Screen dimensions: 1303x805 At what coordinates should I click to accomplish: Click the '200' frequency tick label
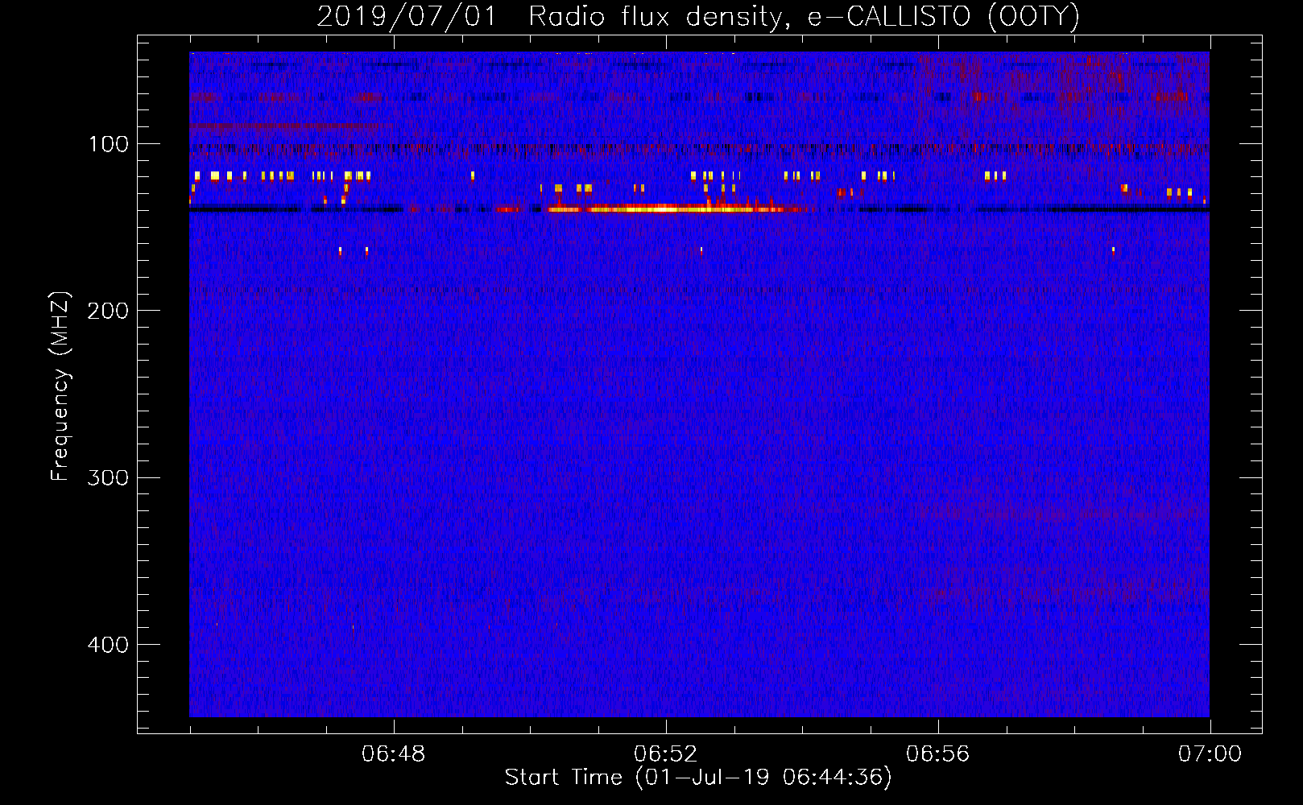pos(108,311)
